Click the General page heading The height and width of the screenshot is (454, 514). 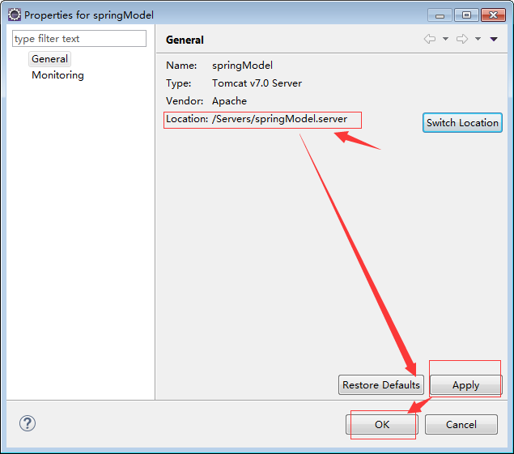[x=185, y=40]
